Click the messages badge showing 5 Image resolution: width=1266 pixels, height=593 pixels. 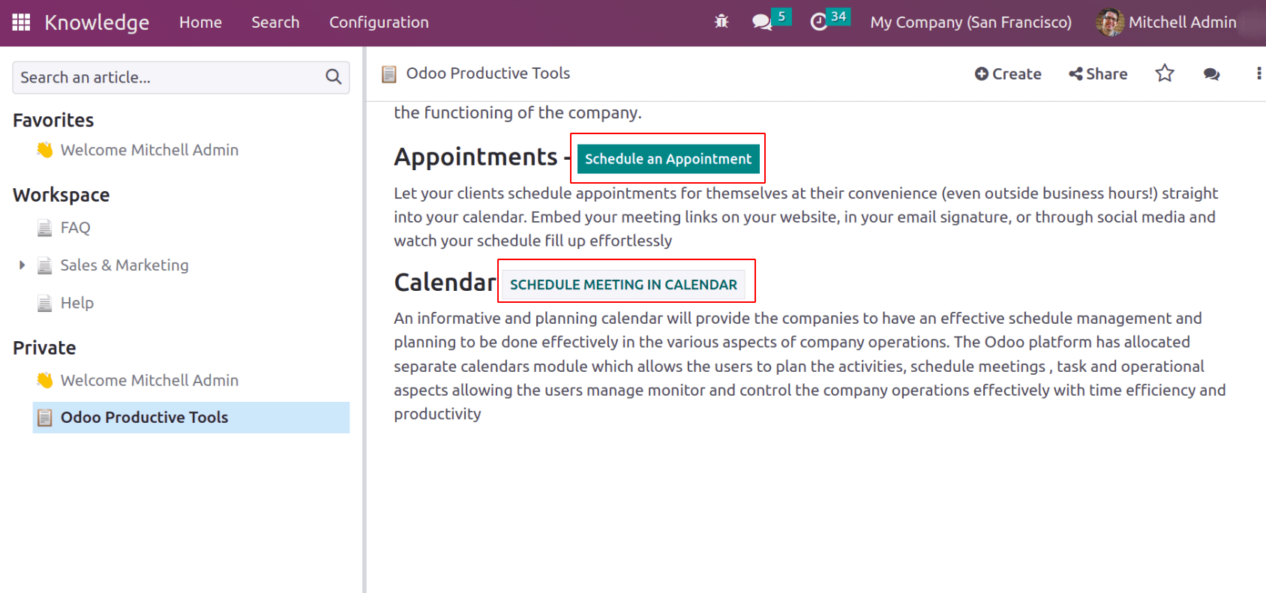click(781, 16)
